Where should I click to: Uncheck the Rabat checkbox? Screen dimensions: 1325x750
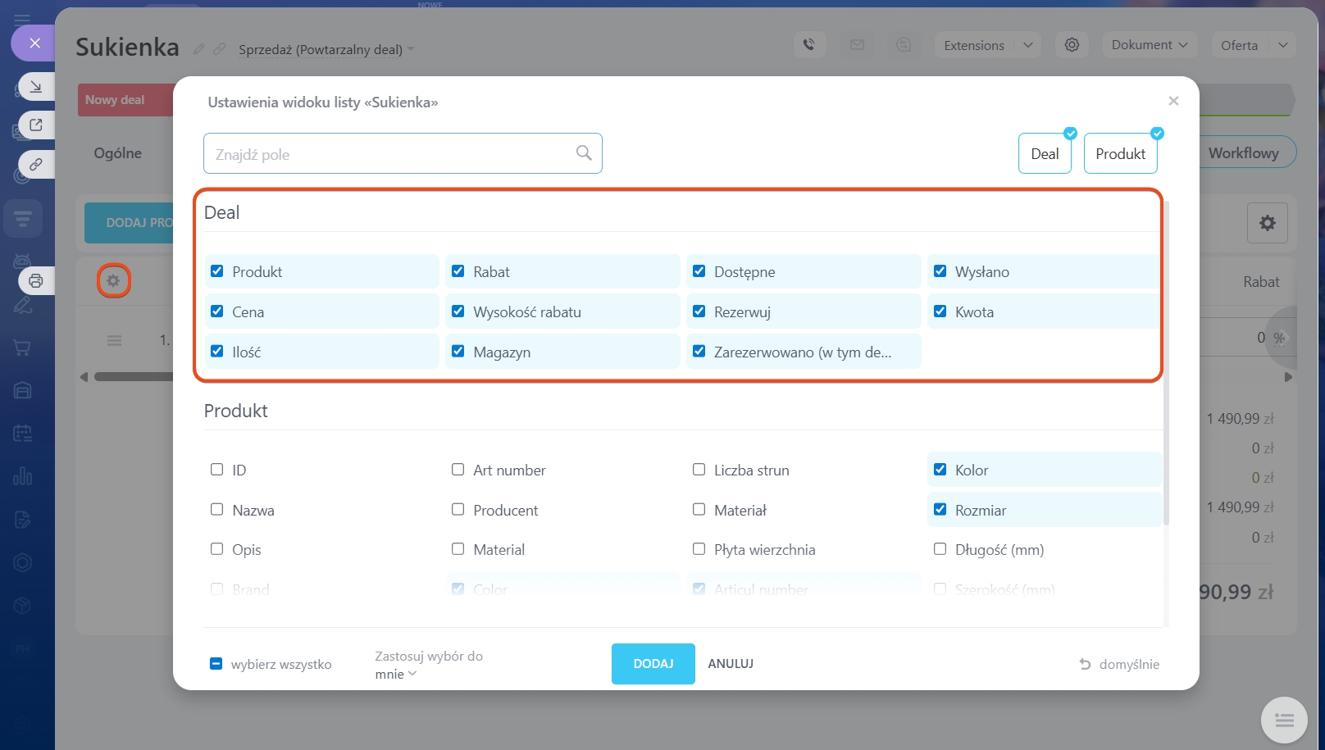click(458, 271)
